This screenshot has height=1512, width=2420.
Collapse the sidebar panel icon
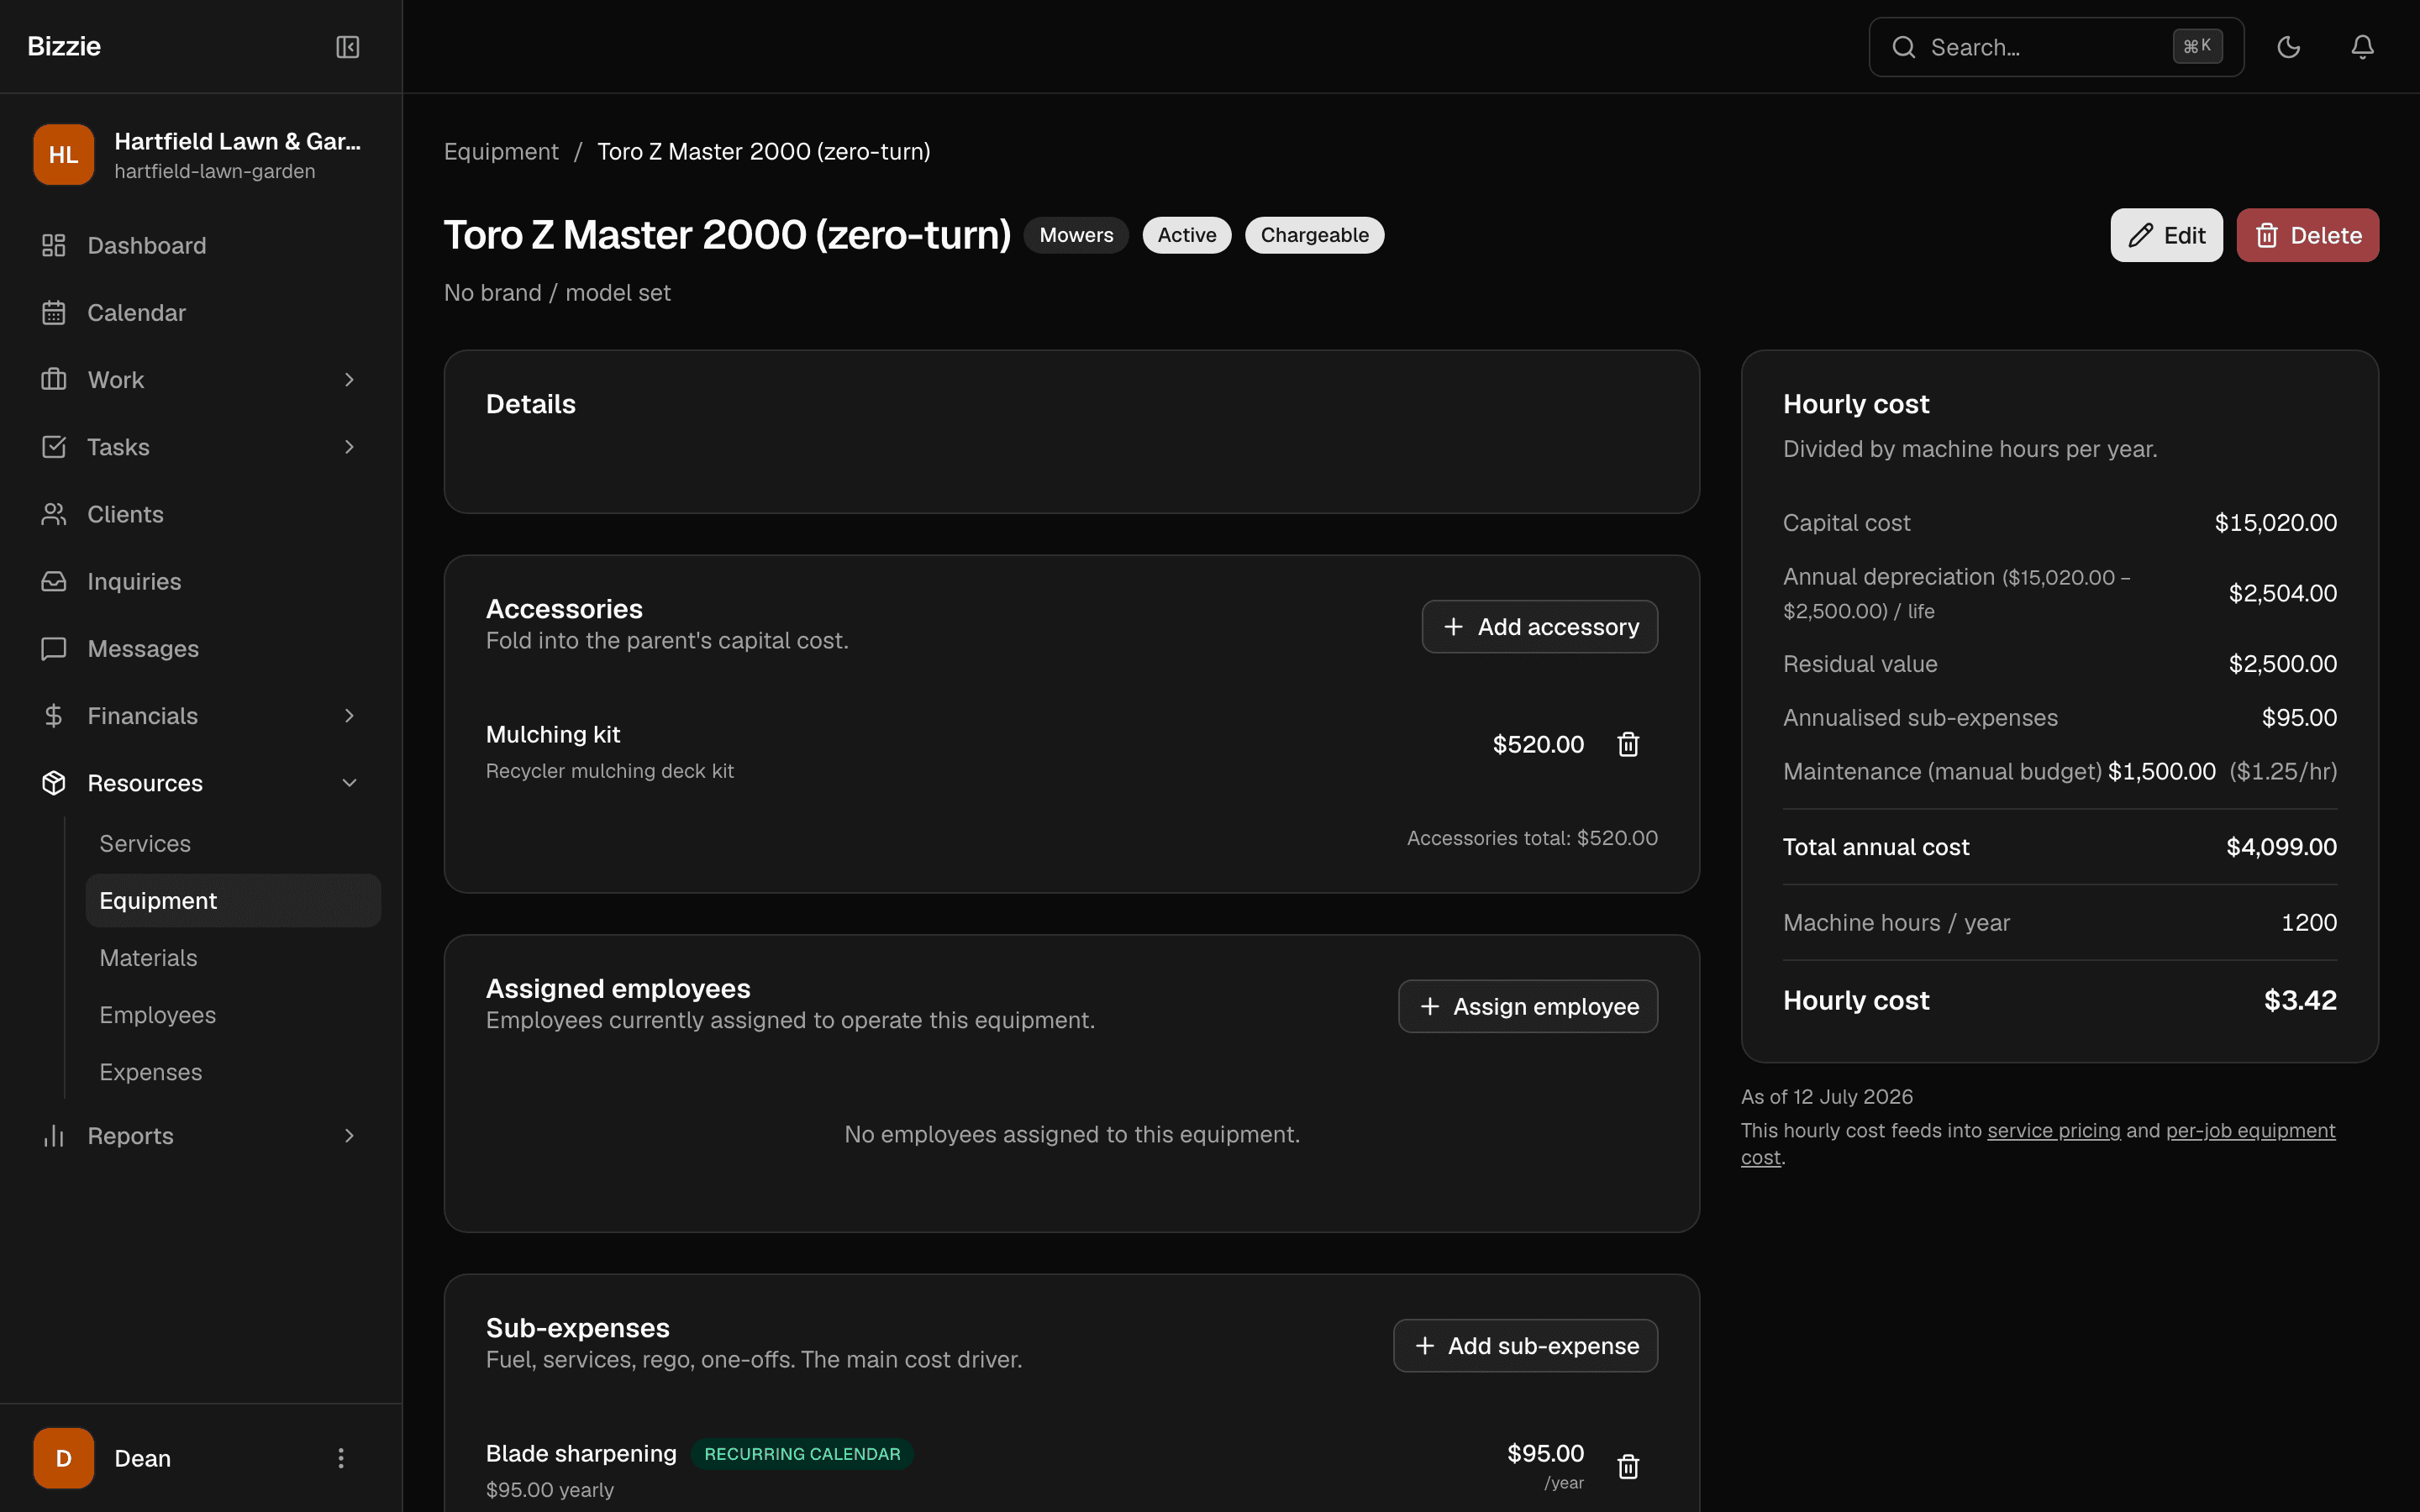point(347,47)
